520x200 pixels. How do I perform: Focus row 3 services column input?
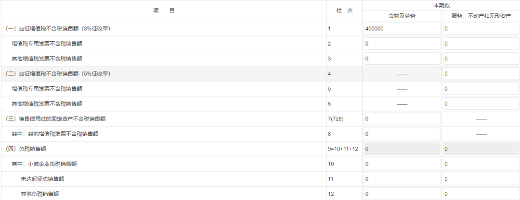tap(481, 59)
